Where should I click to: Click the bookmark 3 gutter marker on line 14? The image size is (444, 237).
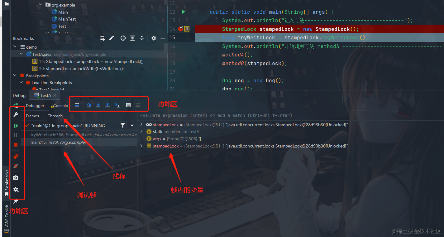[187, 29]
